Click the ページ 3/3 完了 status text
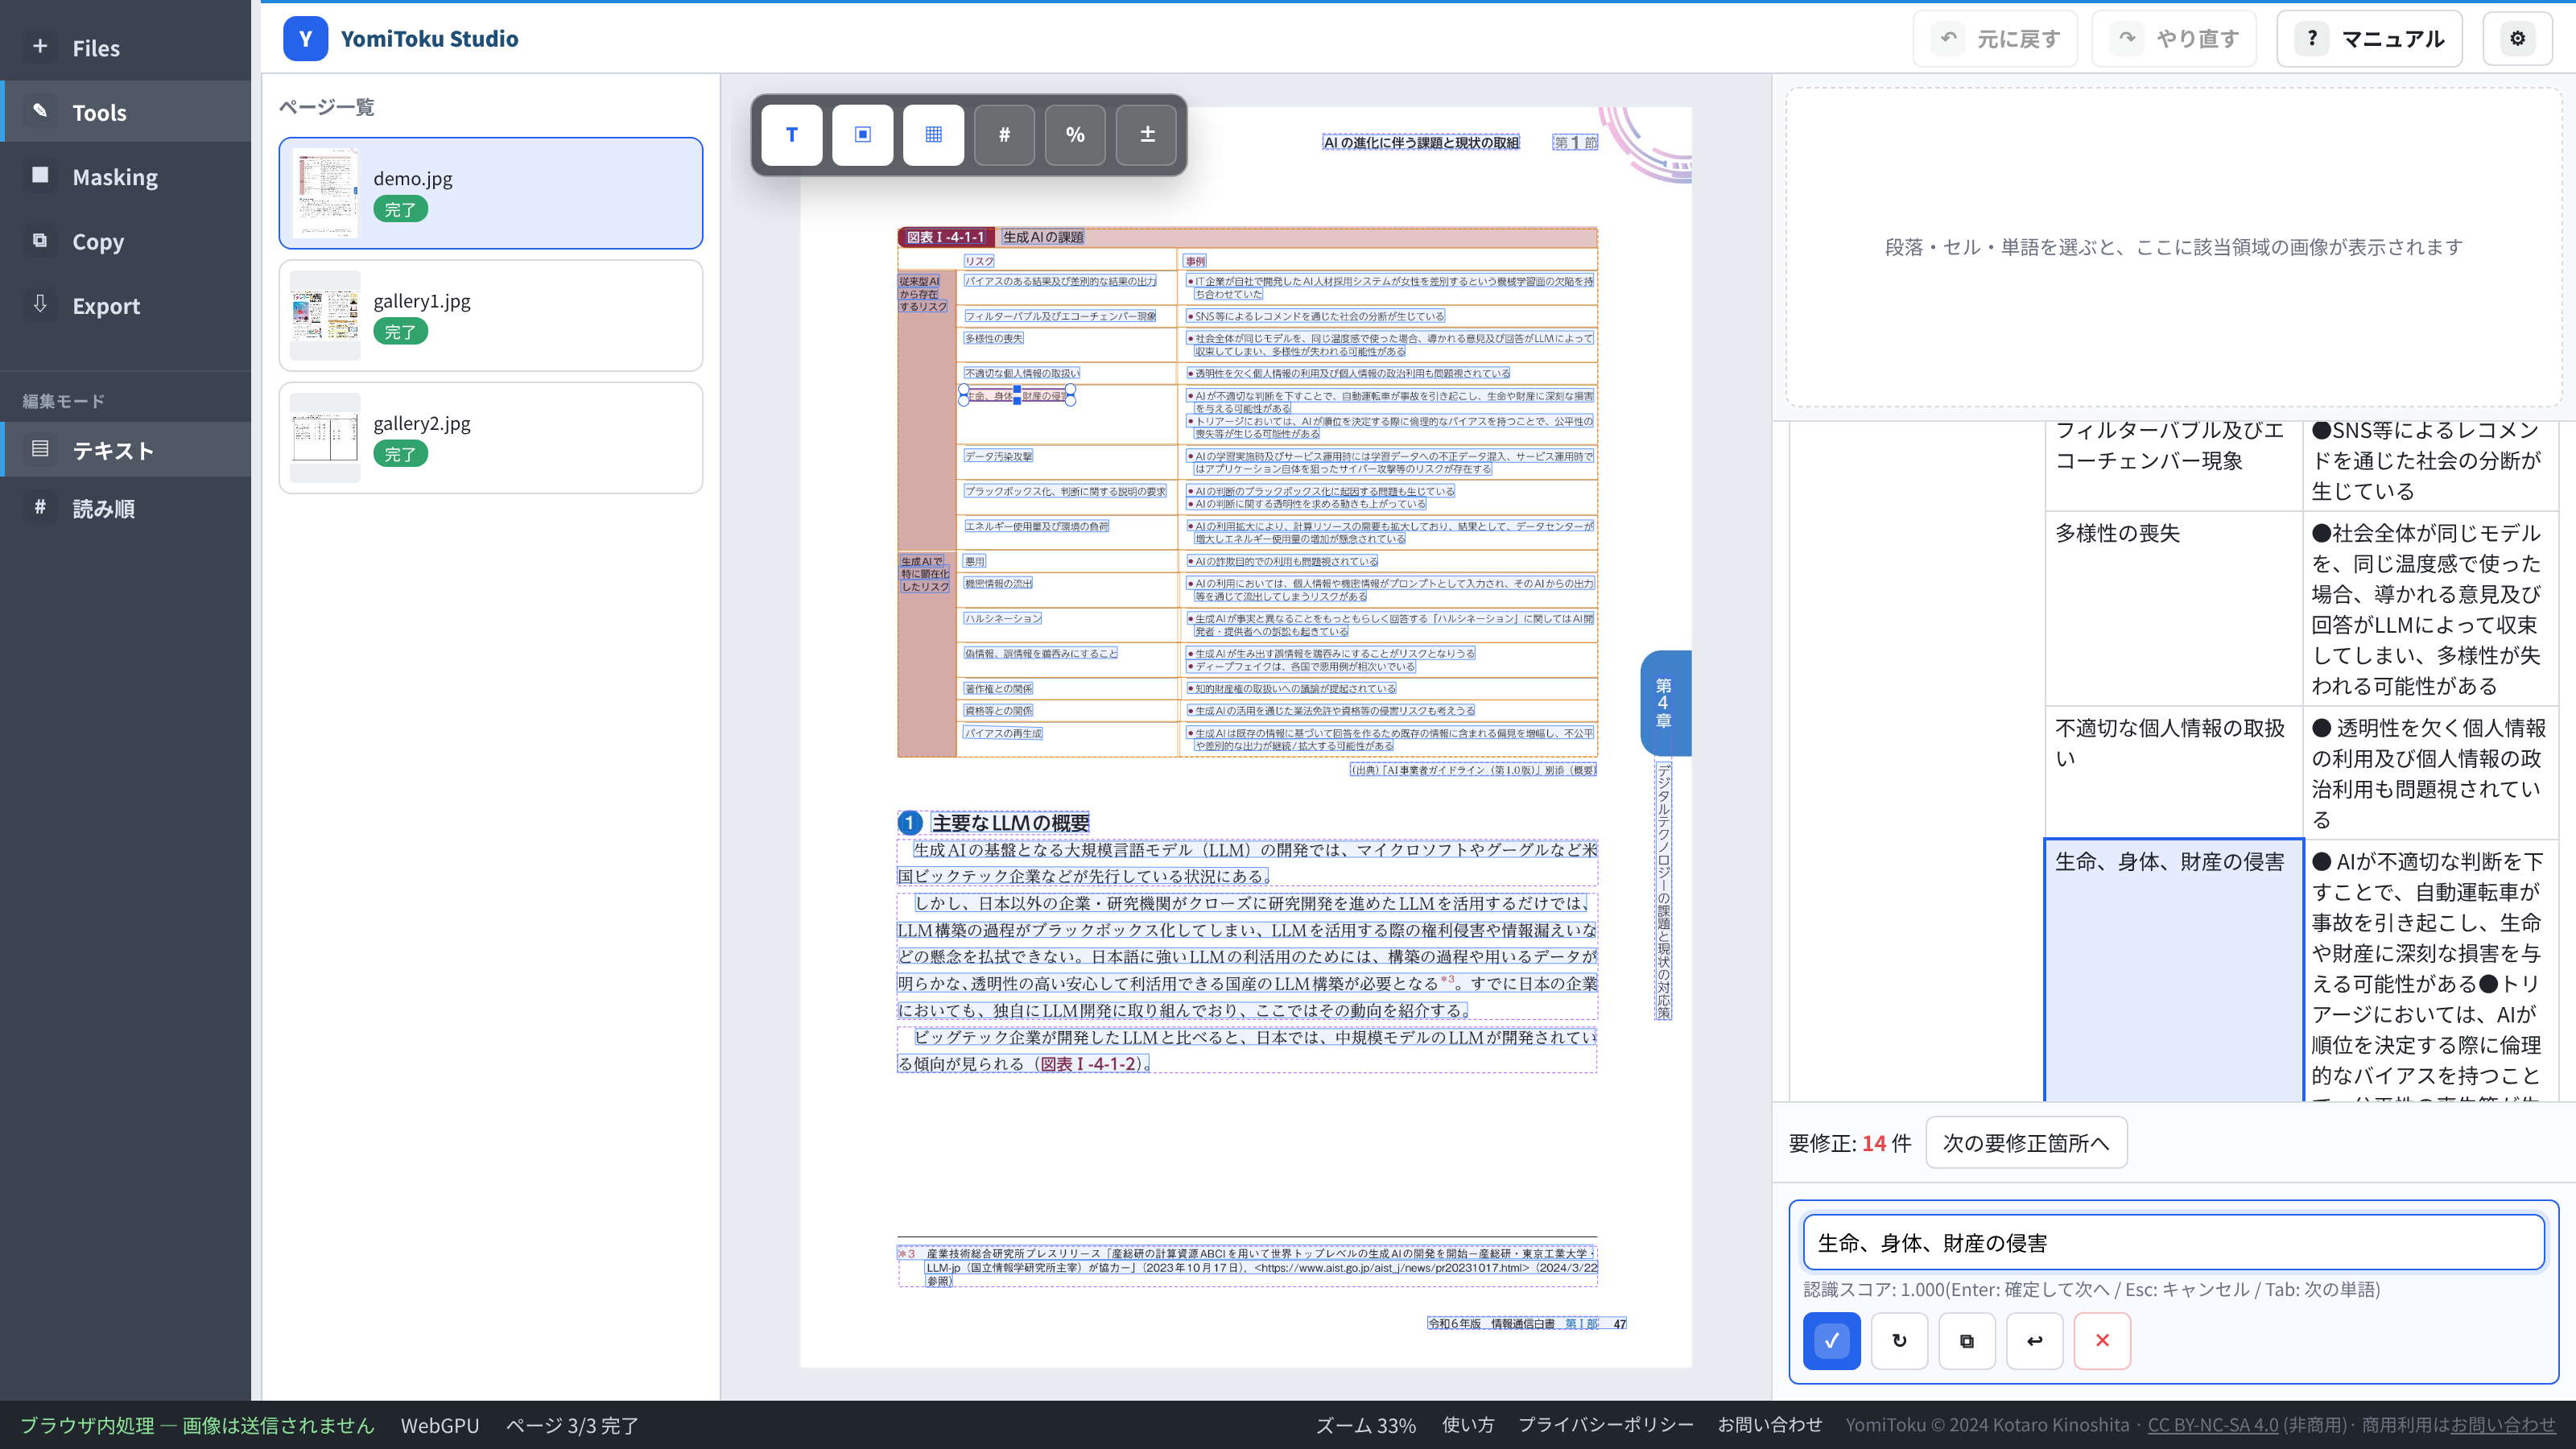This screenshot has width=2576, height=1449. [x=572, y=1425]
